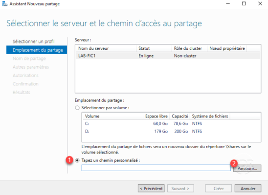Image resolution: width=268 pixels, height=195 pixels.
Task: Sort by 'Nœud propriétaire' column header
Action: [227, 48]
